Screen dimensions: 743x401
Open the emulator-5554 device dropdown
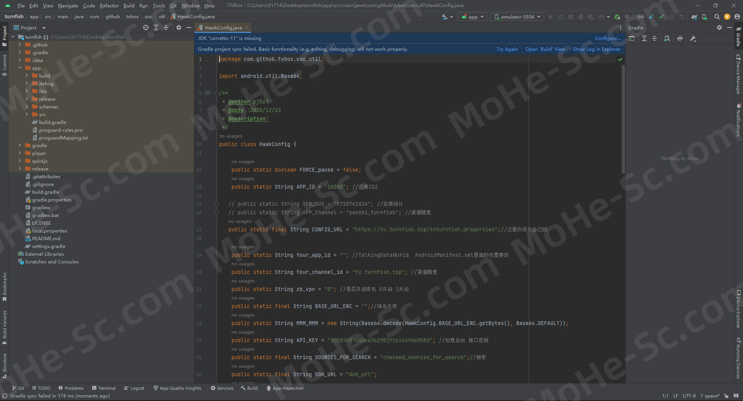point(517,17)
